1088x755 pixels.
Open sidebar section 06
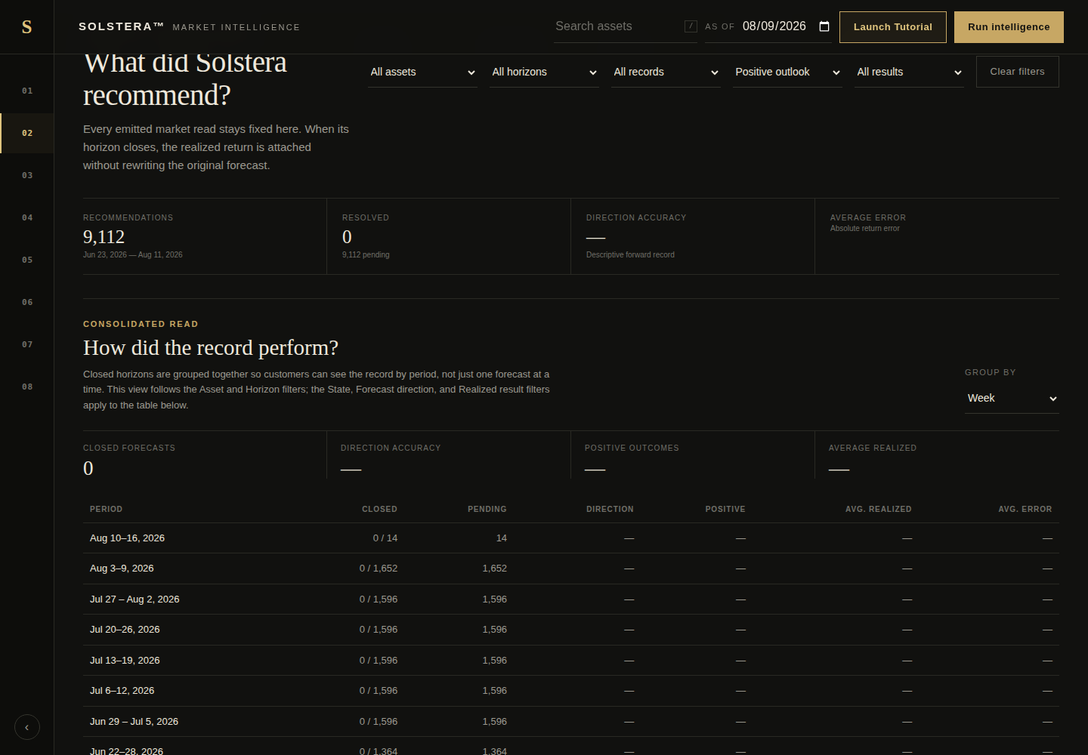tap(27, 302)
